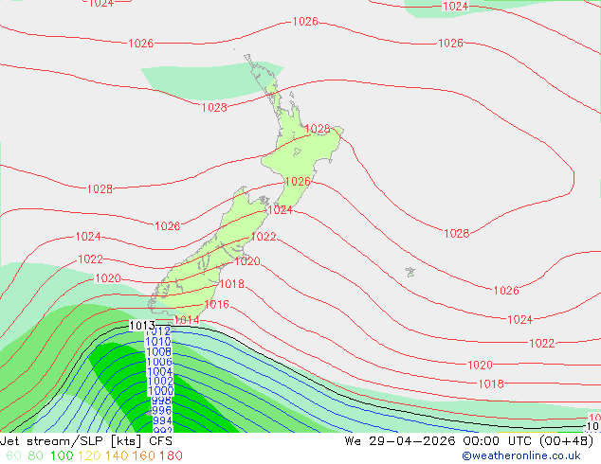Click the blue 1002 isobar label
601x464 pixels.
160,382
